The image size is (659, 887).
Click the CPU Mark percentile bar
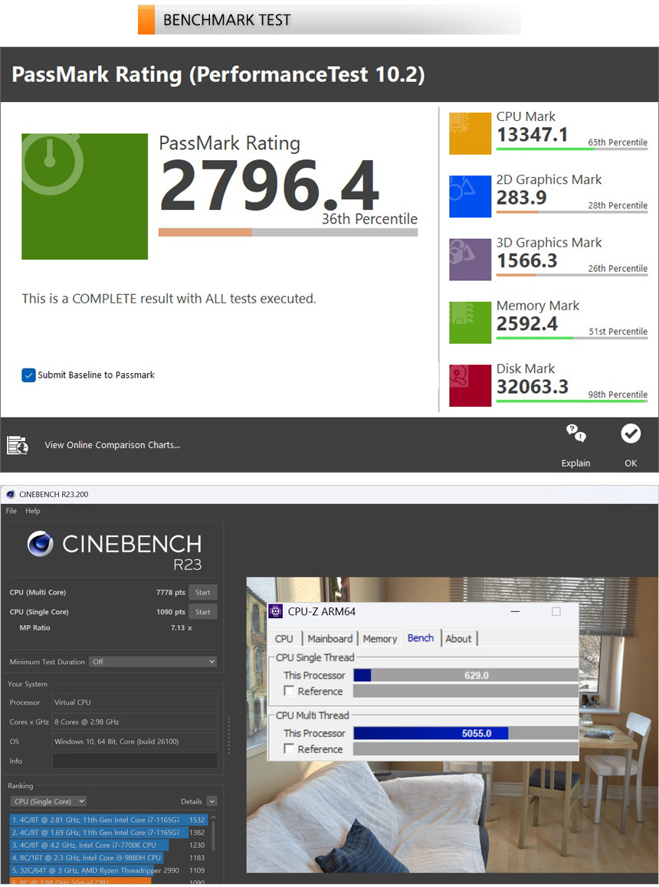[572, 149]
